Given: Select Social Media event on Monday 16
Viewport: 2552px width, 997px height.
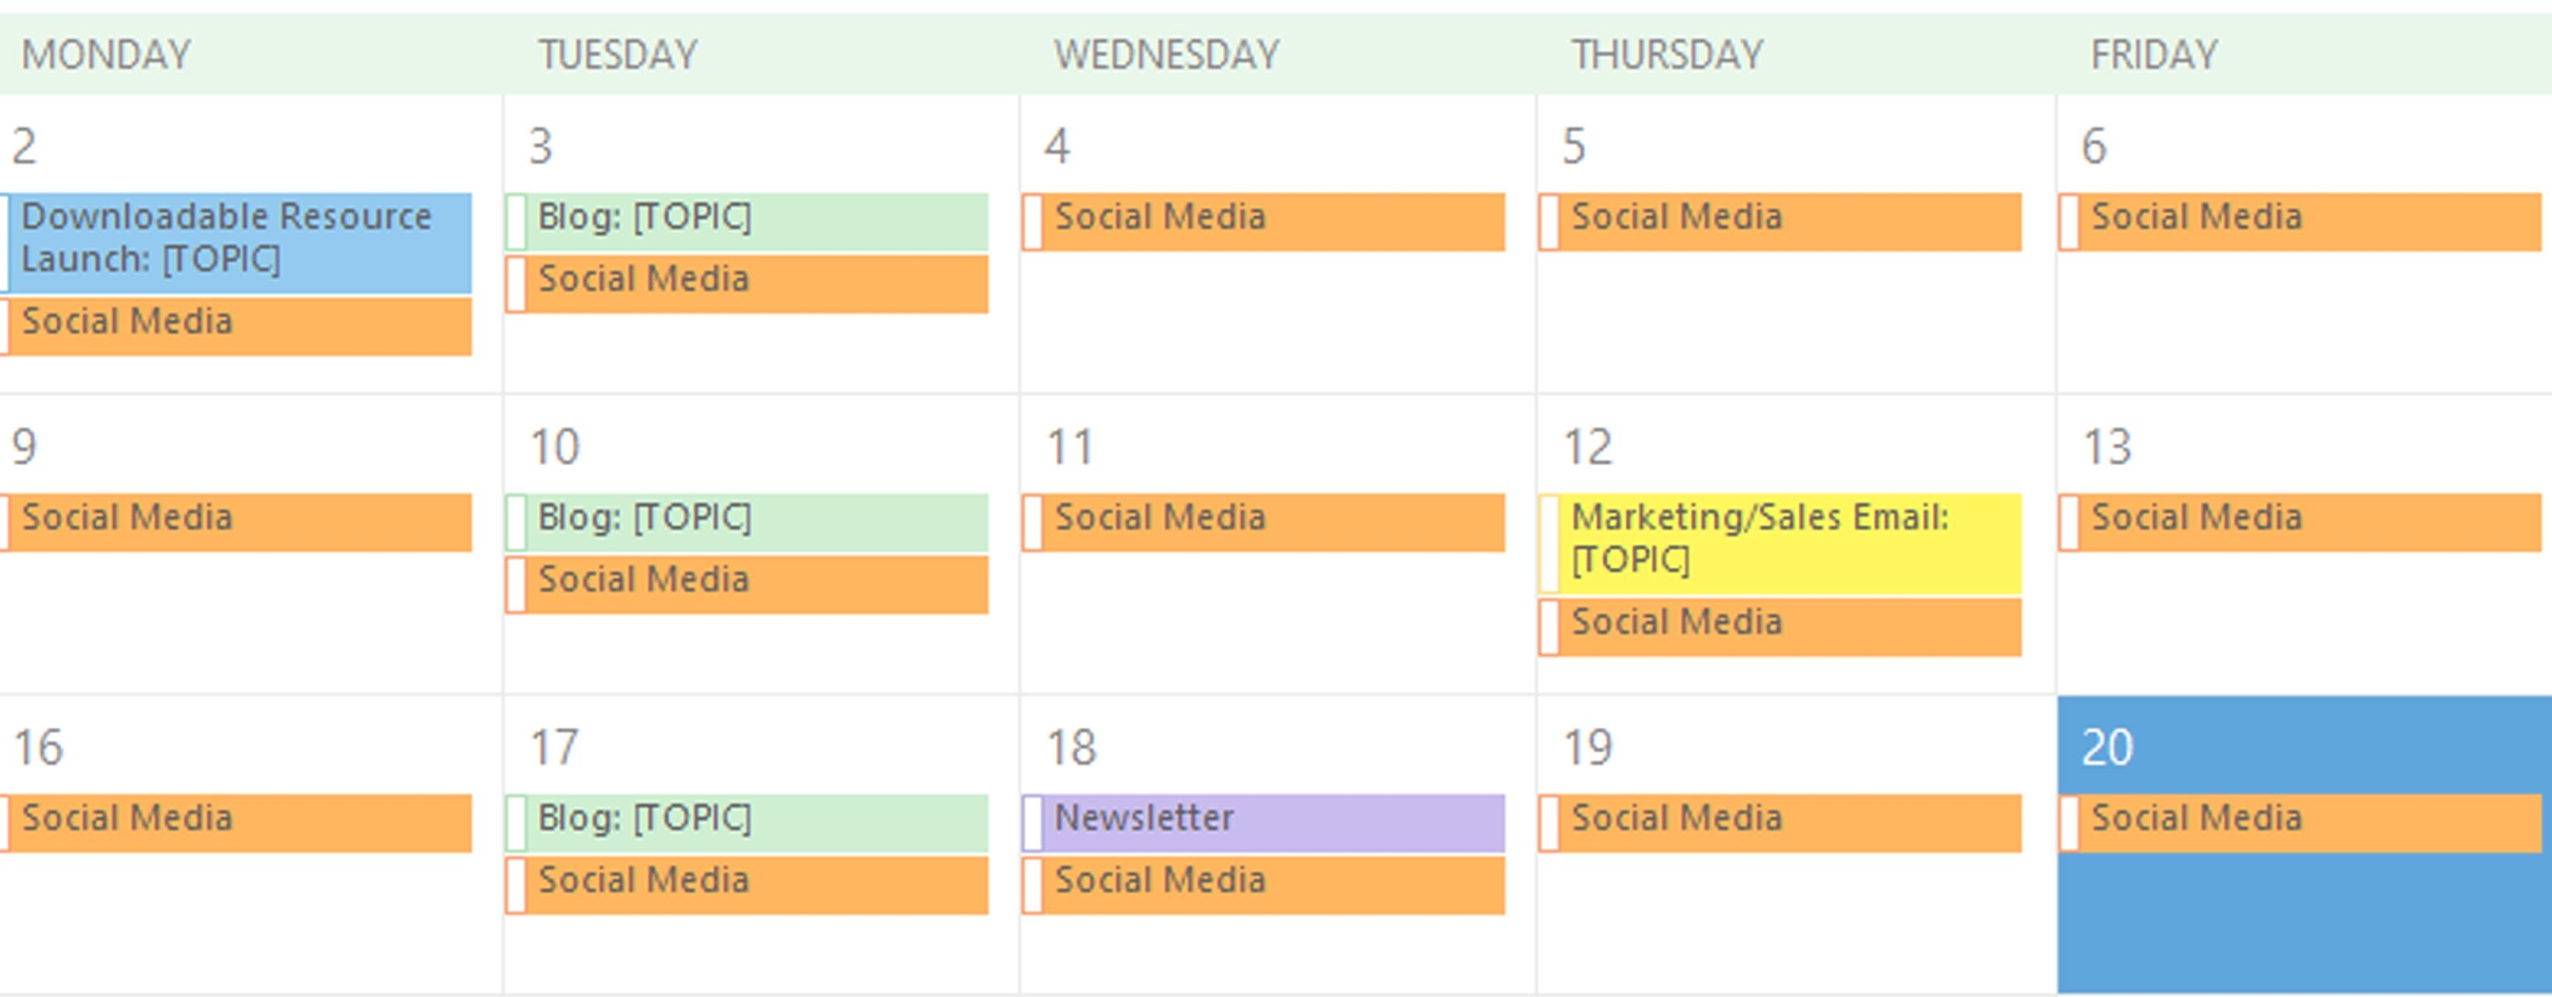Looking at the screenshot, I should coord(236,823).
